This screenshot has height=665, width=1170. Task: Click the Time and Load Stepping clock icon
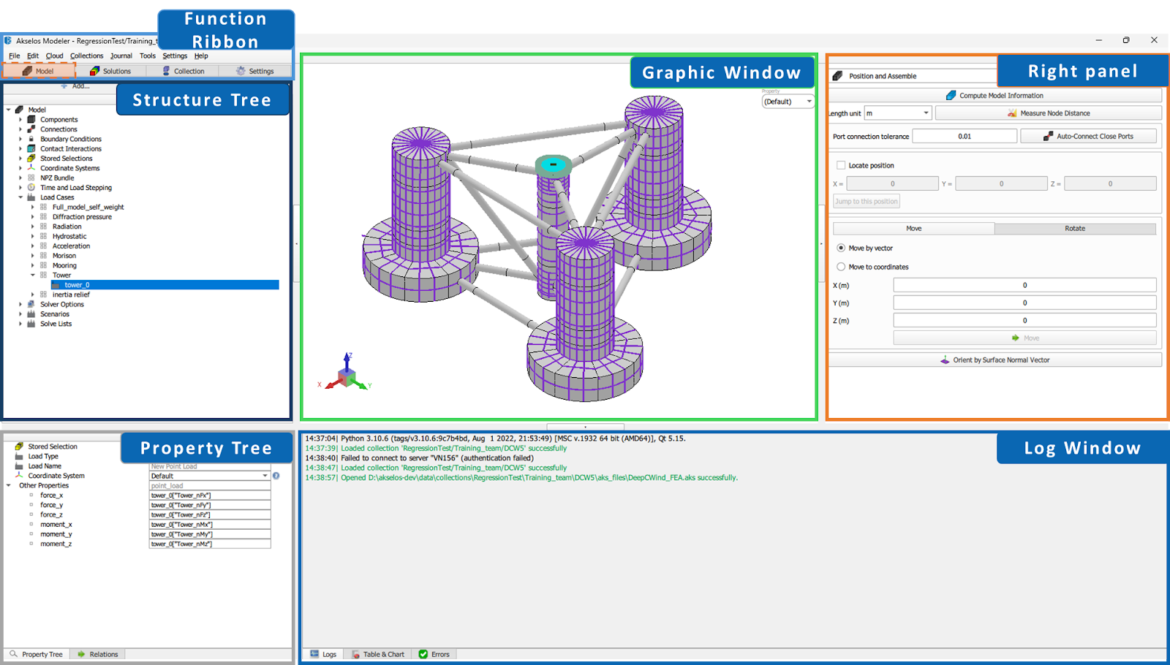(x=31, y=188)
